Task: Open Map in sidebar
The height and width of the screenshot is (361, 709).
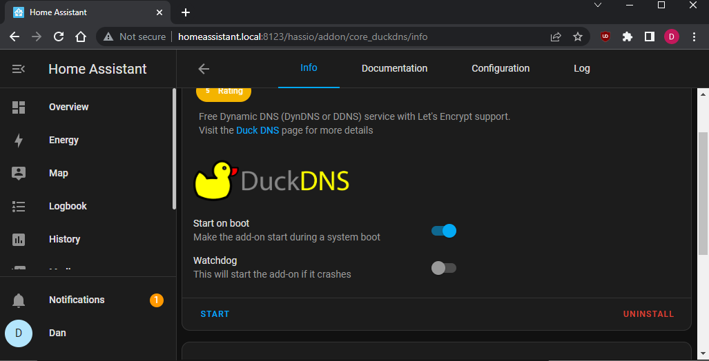Action: pos(58,174)
